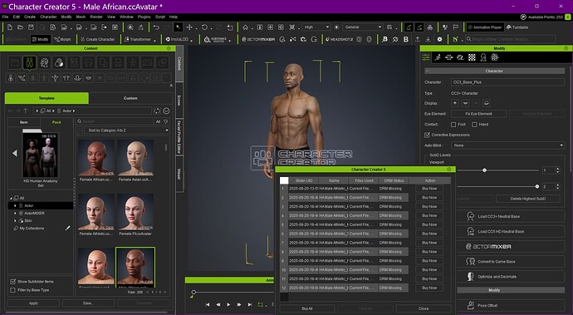Expand the Actor tree node
573x315 pixels.
(15, 205)
